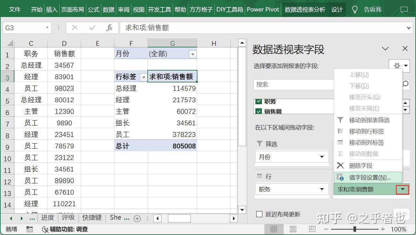Open the 方方格子 ribbon tab
The height and width of the screenshot is (235, 416).
tap(201, 9)
